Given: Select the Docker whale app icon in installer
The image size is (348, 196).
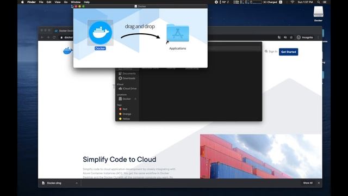Looking at the screenshot, I should click(x=100, y=33).
